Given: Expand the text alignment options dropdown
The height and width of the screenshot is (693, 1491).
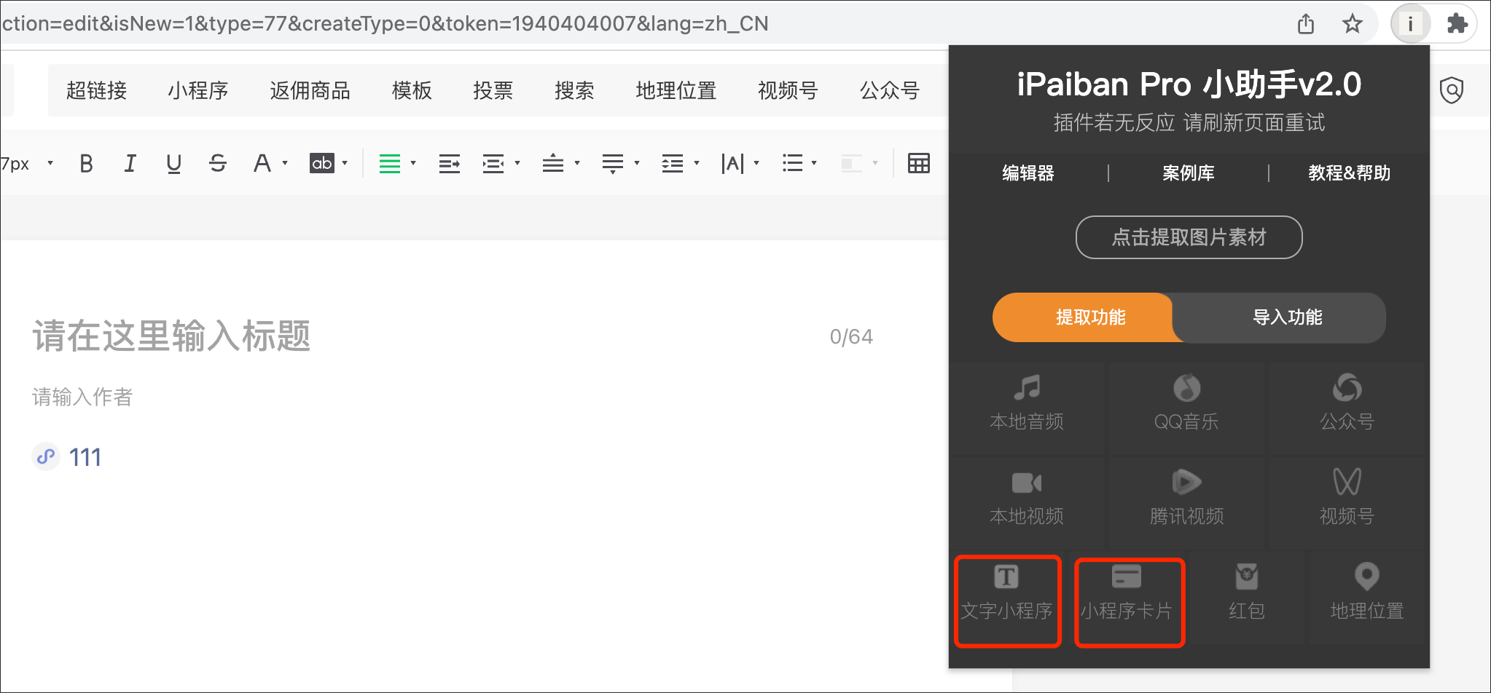Looking at the screenshot, I should click(x=413, y=164).
